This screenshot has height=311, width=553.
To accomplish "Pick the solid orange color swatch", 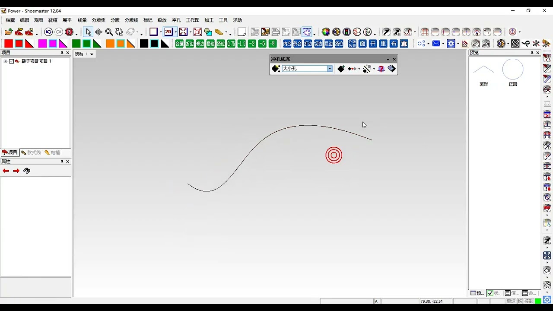I will (110, 44).
